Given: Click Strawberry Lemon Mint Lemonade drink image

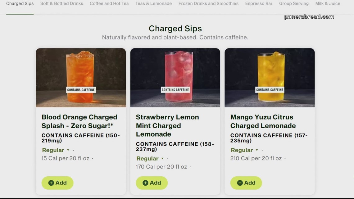Looking at the screenshot, I should tap(175, 78).
